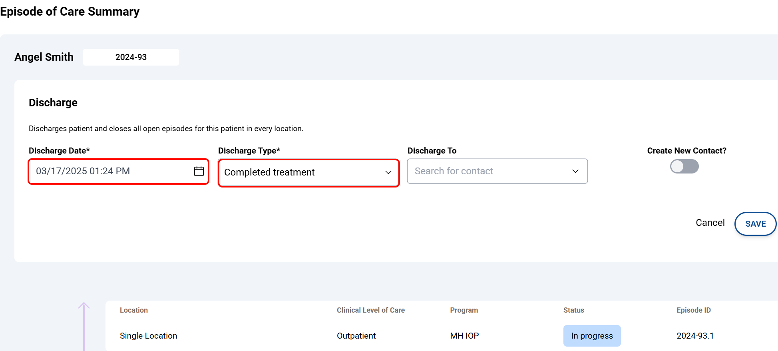Screen dimensions: 778x351
Task: Click episode ID 2024-93.1
Action: click(695, 336)
